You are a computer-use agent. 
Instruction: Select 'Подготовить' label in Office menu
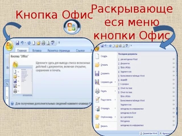106,100
